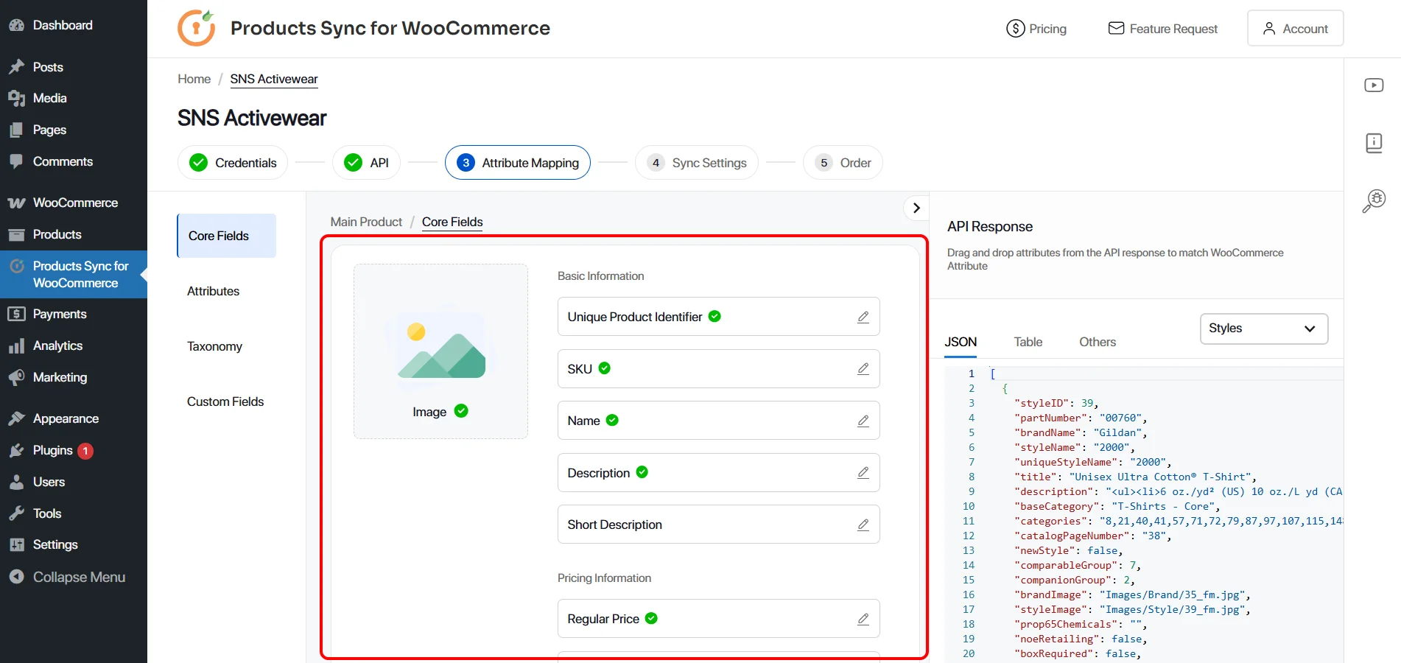The image size is (1401, 663).
Task: Open the Products Sync for WooCommerce logo icon
Action: pos(195,28)
